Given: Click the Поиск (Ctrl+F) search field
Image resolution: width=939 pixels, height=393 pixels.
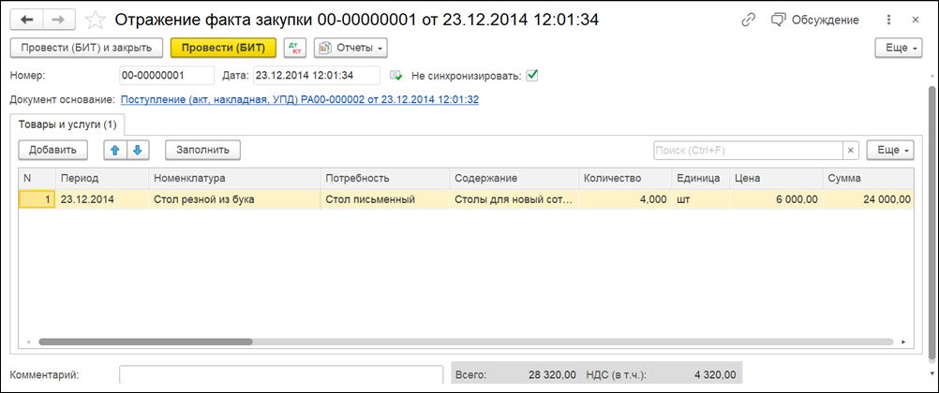Looking at the screenshot, I should (x=748, y=151).
